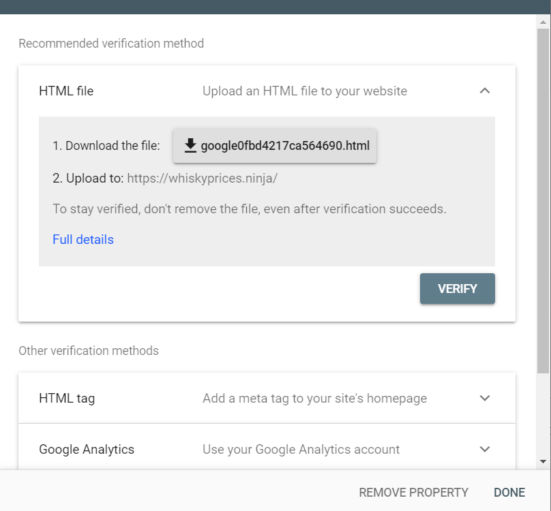Click the scrollbar up arrow
Image resolution: width=551 pixels, height=511 pixels.
[543, 22]
